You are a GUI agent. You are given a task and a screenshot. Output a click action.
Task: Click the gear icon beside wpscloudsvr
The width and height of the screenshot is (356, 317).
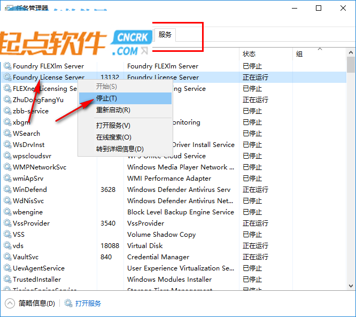7,156
